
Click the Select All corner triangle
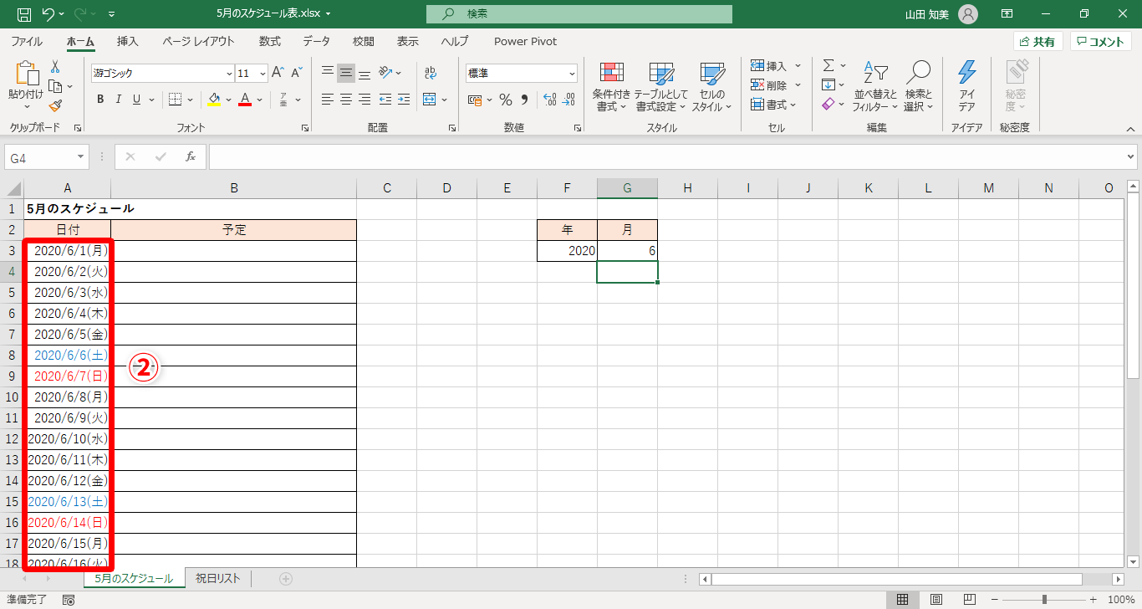pos(13,188)
